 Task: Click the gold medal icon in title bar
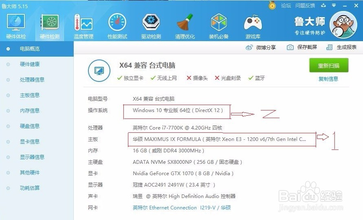(x=272, y=5)
